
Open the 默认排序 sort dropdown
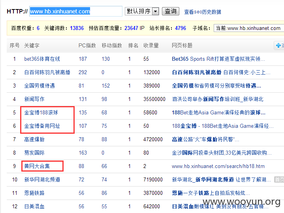click(142, 11)
